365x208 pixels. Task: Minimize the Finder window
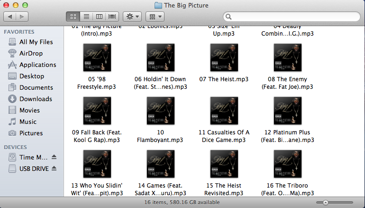tap(16, 5)
